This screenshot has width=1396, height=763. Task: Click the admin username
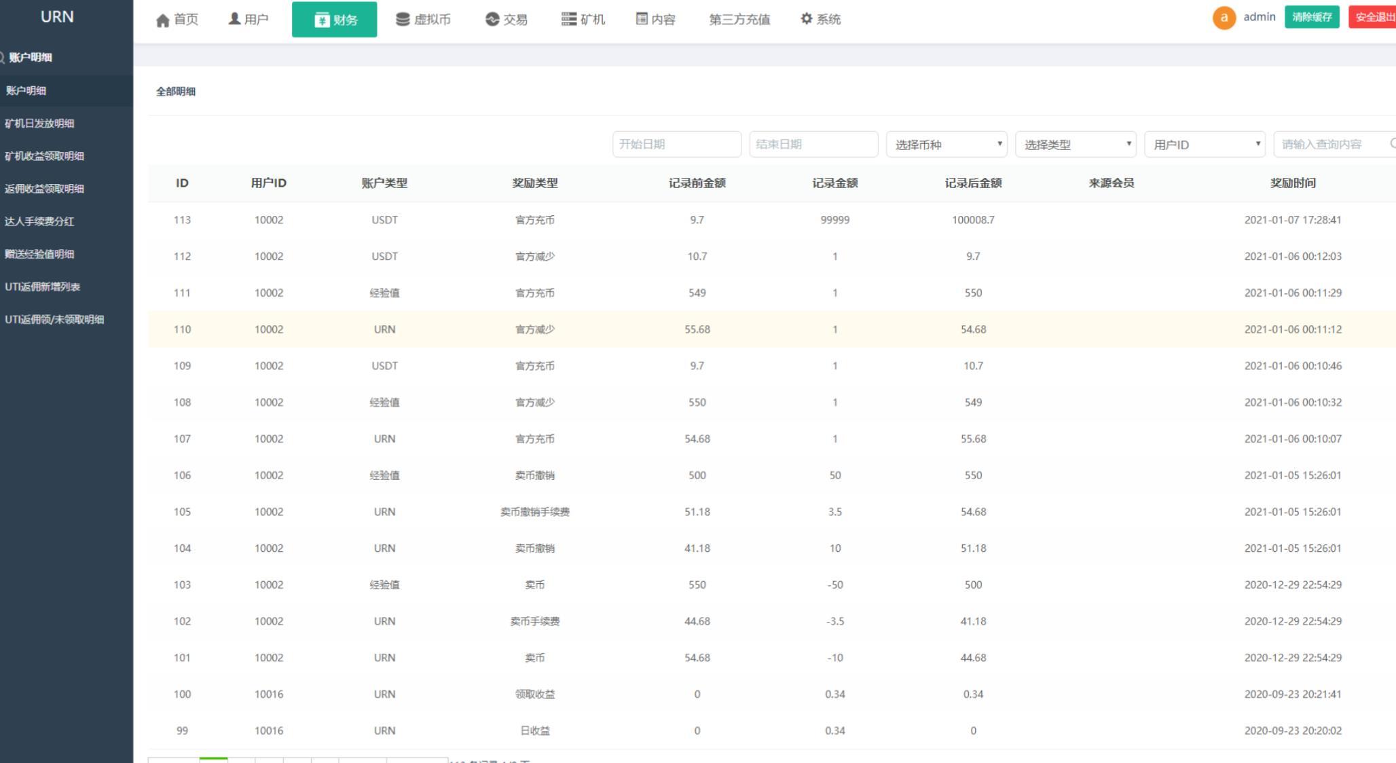click(x=1260, y=17)
